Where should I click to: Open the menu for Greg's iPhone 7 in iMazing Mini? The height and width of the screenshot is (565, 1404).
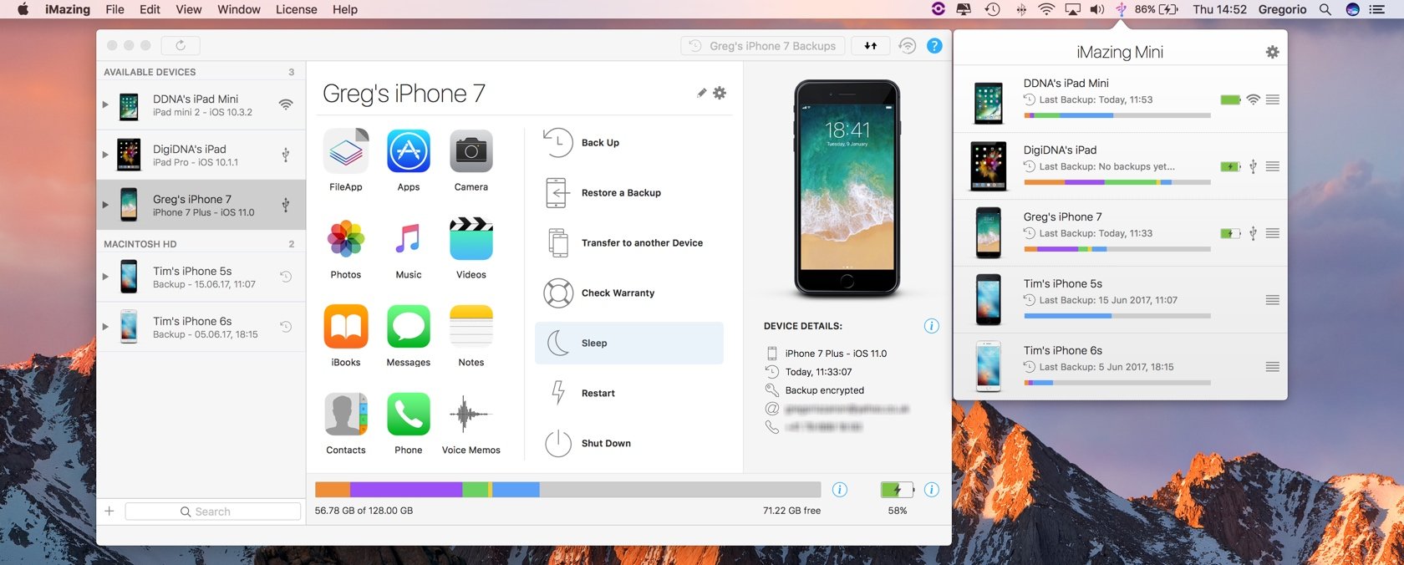click(x=1272, y=233)
